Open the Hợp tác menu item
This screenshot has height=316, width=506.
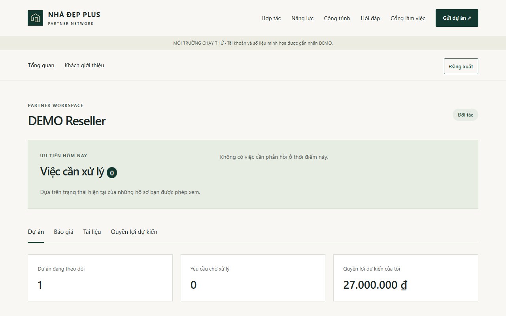click(x=271, y=18)
